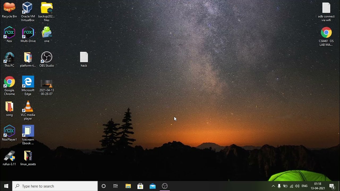
Task: Switch to OBS Studio on the taskbar
Action: point(165,186)
